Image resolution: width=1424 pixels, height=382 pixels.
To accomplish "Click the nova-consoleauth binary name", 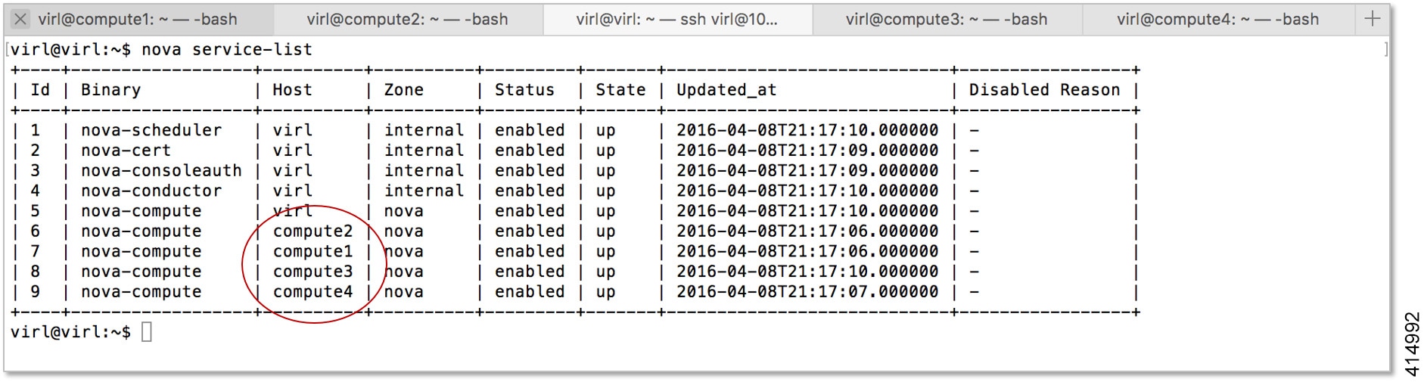I will (x=161, y=171).
